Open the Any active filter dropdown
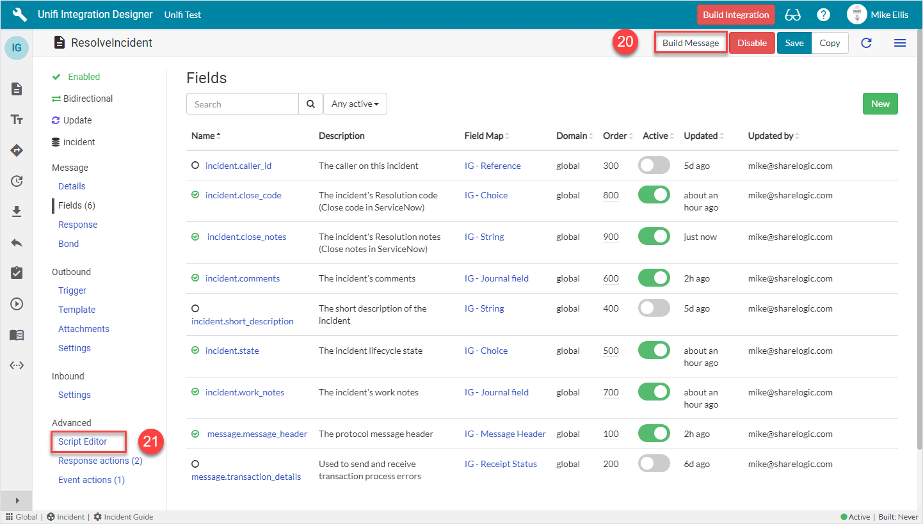The image size is (923, 524). pos(355,104)
